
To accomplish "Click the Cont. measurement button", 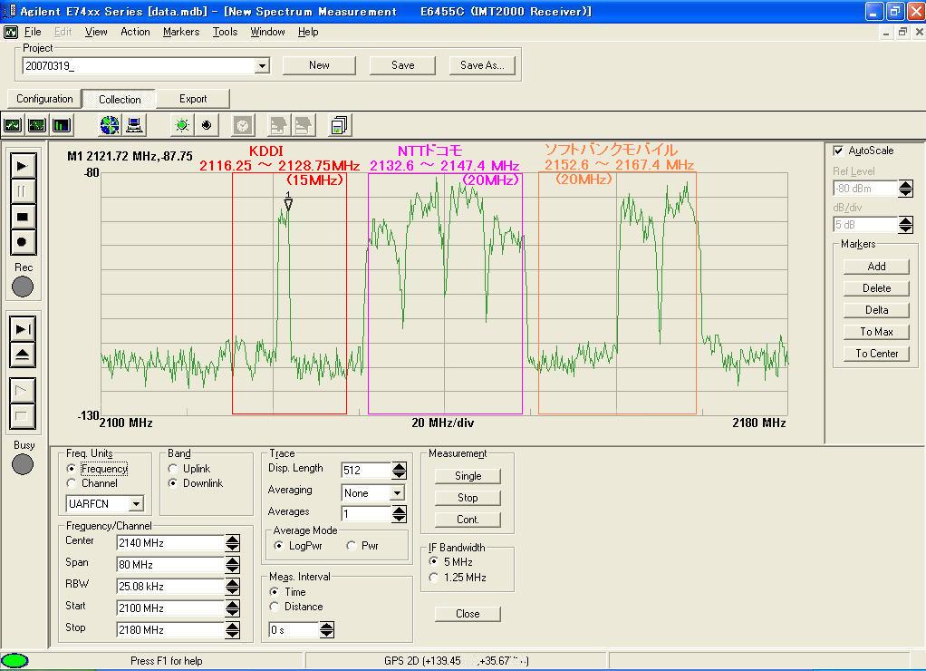I will coord(468,520).
